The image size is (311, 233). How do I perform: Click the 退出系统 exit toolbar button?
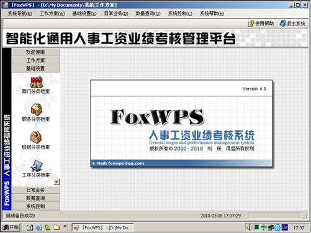[292, 24]
